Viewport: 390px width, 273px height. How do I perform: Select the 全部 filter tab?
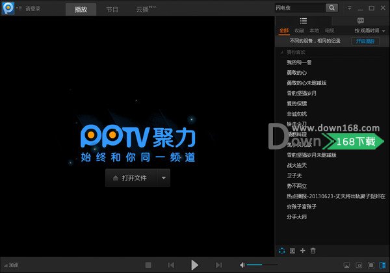click(284, 31)
